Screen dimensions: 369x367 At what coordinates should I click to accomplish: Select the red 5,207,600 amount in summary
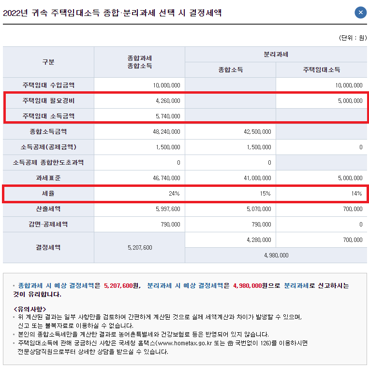click(118, 286)
